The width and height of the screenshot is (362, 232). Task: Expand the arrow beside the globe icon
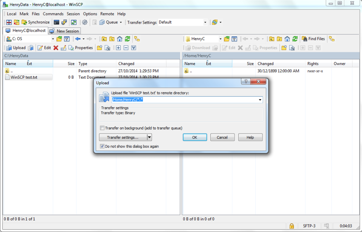pos(221,22)
